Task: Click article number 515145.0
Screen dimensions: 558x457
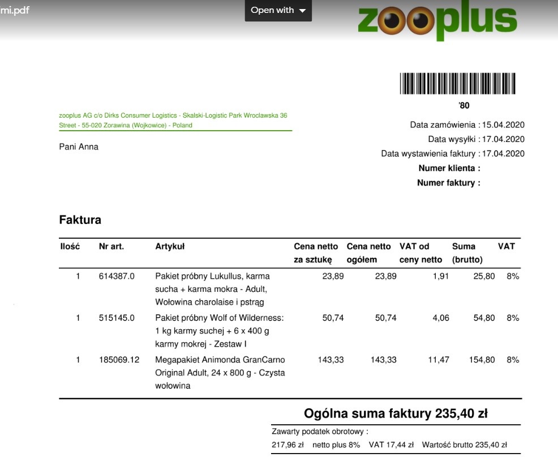Action: (x=117, y=318)
